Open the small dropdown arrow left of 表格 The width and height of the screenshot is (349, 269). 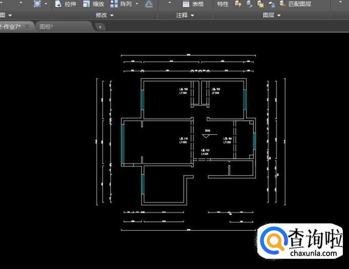(x=169, y=3)
